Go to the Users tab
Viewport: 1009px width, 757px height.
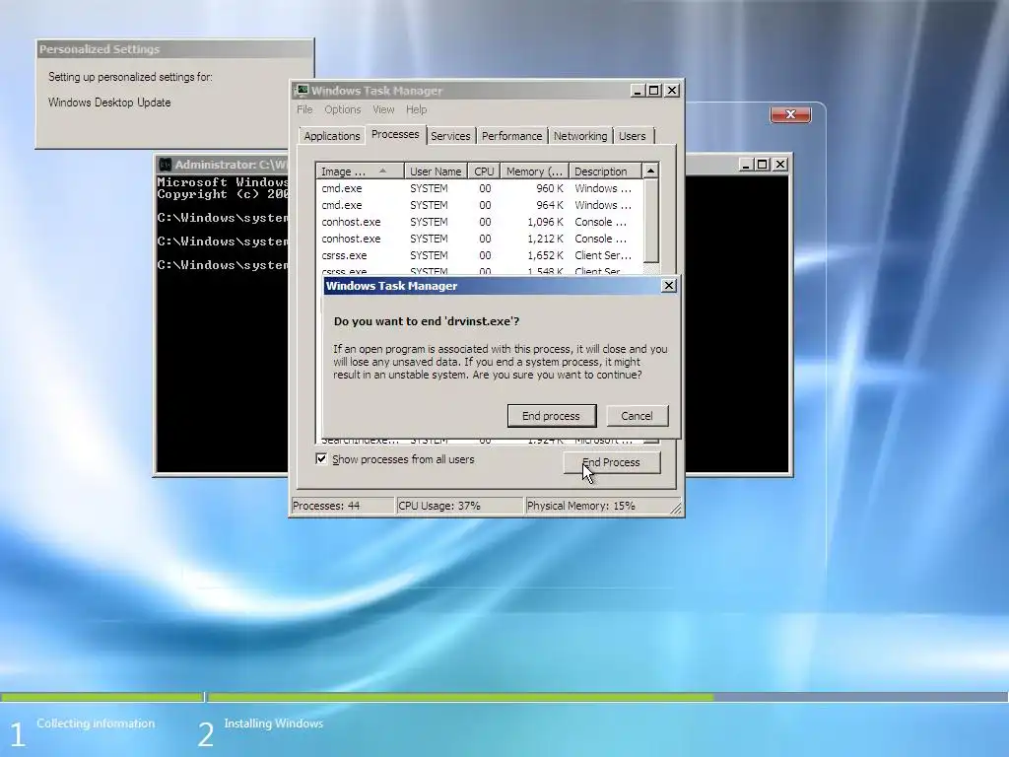point(633,136)
